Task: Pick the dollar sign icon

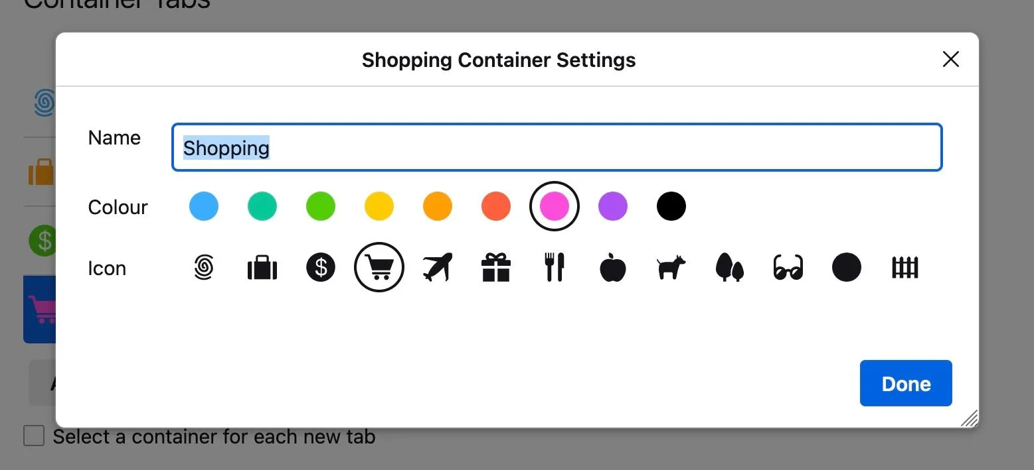Action: (321, 268)
